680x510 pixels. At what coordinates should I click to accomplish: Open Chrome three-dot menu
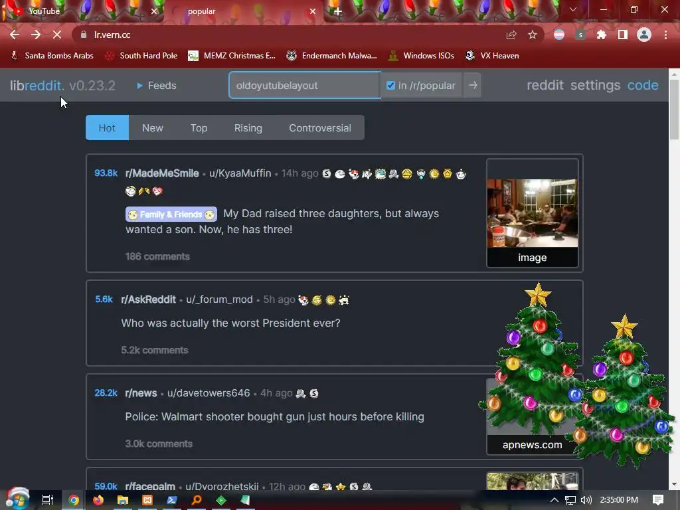(665, 35)
